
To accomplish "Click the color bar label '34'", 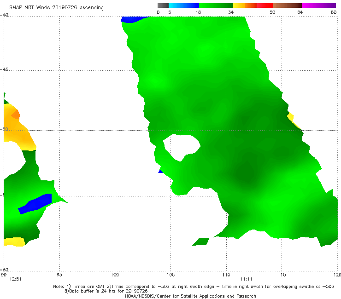I will 231,12.
